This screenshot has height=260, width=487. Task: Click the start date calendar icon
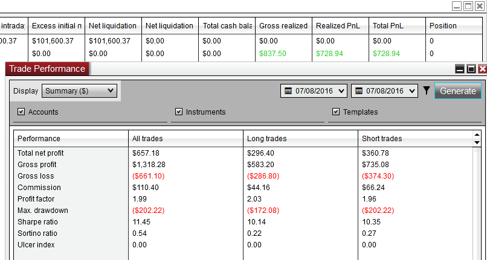pyautogui.click(x=289, y=91)
